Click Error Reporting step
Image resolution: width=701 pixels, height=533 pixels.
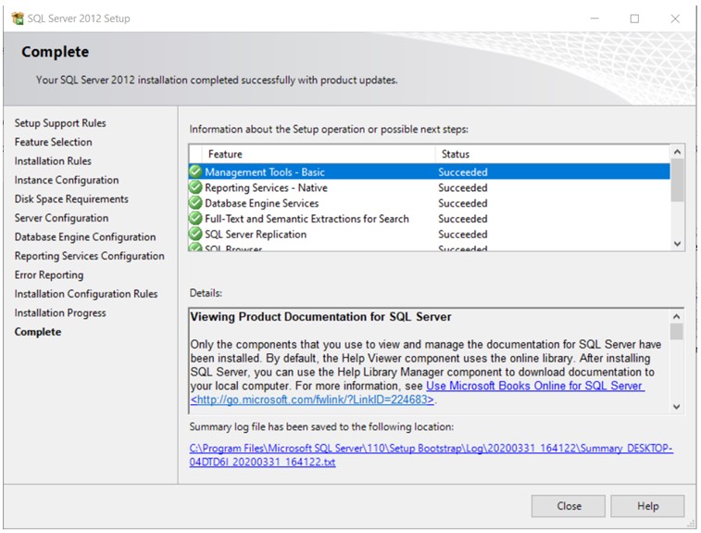[49, 274]
